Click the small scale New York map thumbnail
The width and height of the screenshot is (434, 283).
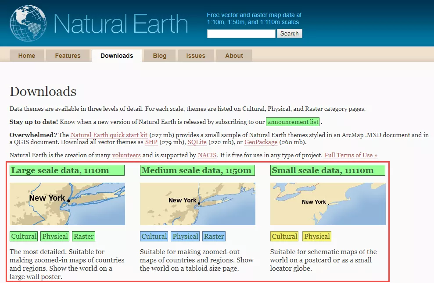click(328, 204)
